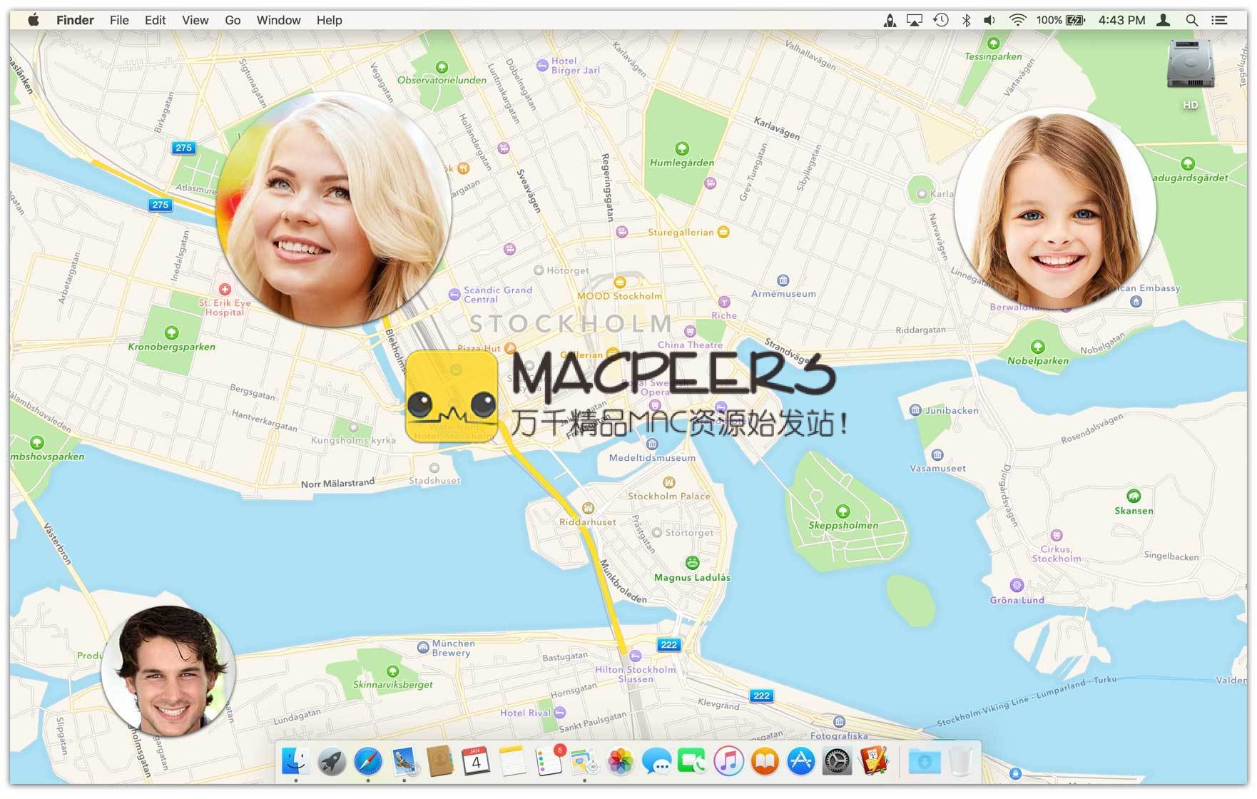Select the young girl contact avatar
Image resolution: width=1257 pixels, height=799 pixels.
[x=1055, y=208]
